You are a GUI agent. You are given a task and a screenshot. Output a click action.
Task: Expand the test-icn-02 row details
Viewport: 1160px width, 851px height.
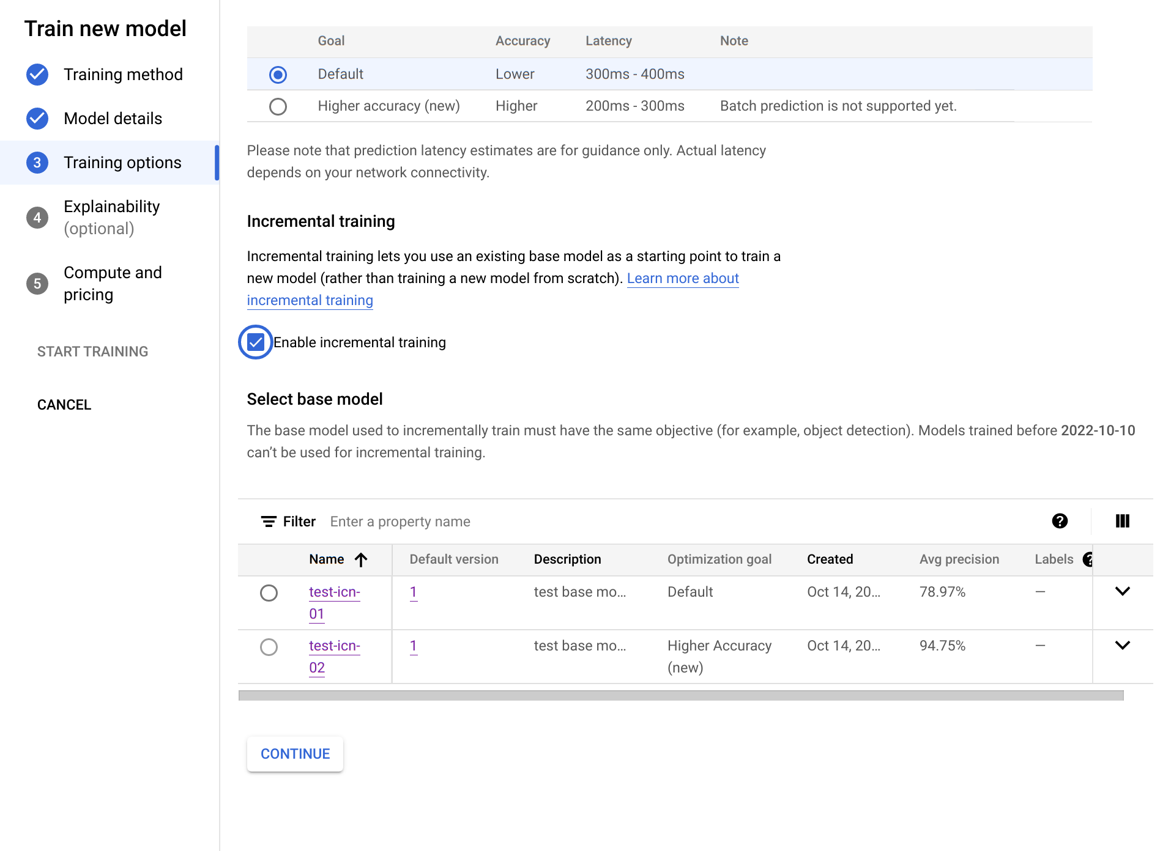(x=1122, y=645)
